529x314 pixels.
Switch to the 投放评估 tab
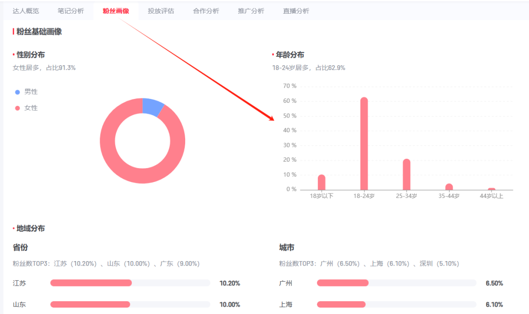[x=161, y=10]
